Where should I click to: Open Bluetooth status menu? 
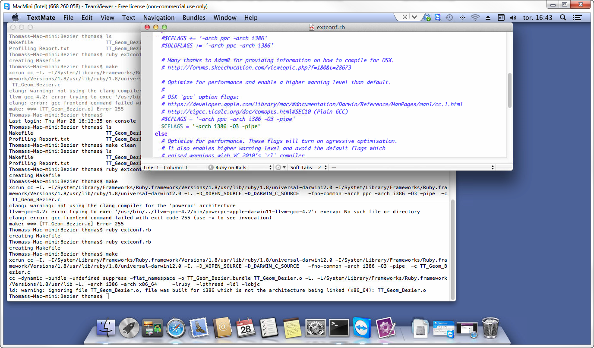pyautogui.click(x=462, y=17)
